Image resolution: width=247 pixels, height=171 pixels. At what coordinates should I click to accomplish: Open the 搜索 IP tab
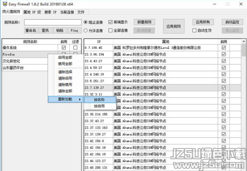coord(50,12)
